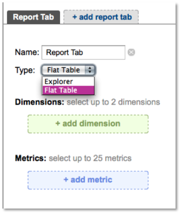Click the select up to 25 metrics hint
The height and width of the screenshot is (214, 181).
[90, 158]
